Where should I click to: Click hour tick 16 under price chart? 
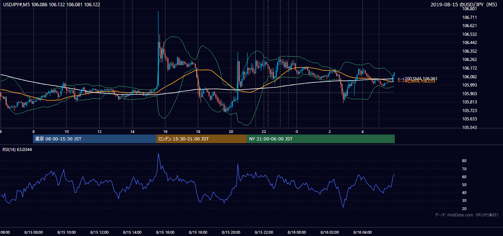coord(165,132)
